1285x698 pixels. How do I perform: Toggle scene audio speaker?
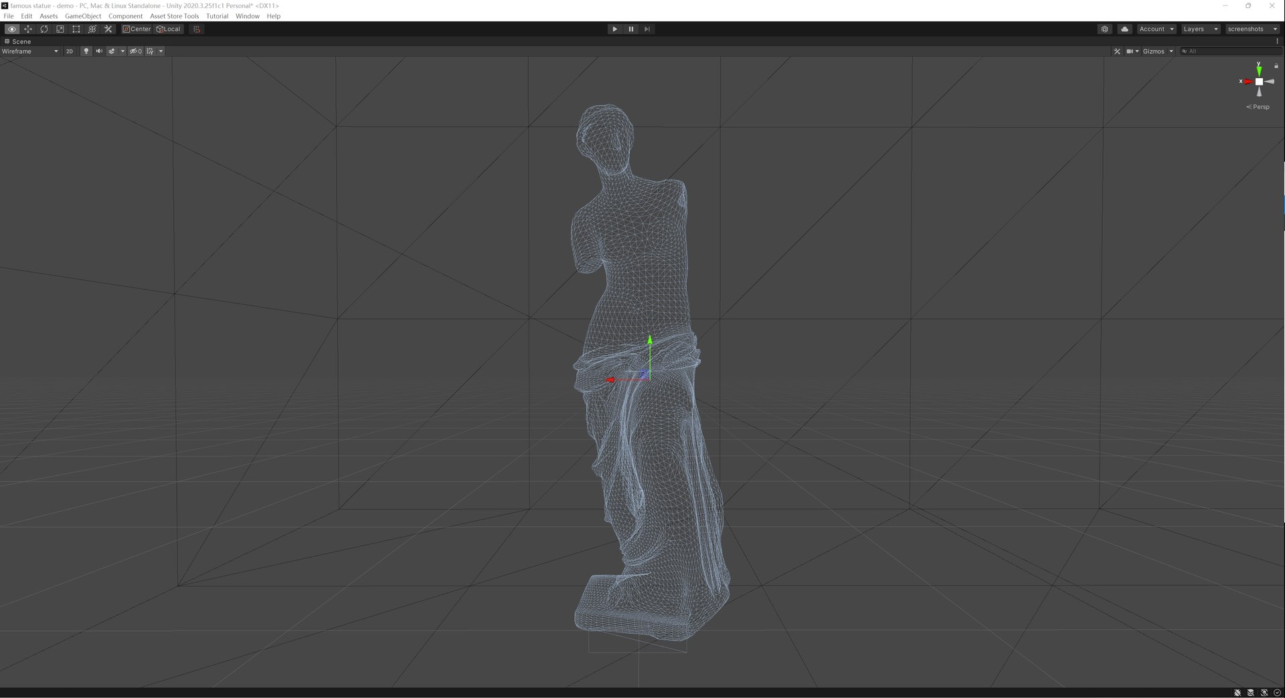pyautogui.click(x=99, y=51)
